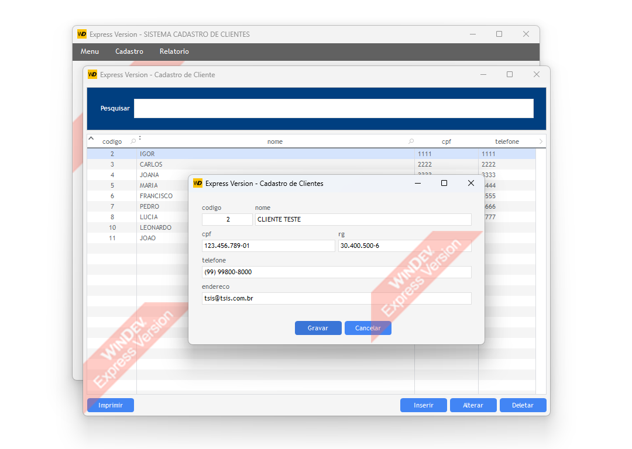The width and height of the screenshot is (632, 449).
Task: Click the search magnifier in nome column header
Action: [411, 141]
